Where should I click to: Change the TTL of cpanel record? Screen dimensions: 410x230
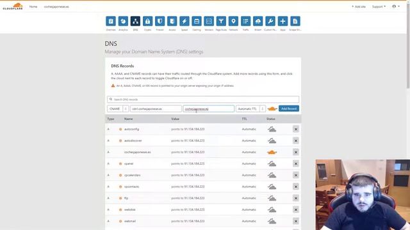[x=249, y=164]
